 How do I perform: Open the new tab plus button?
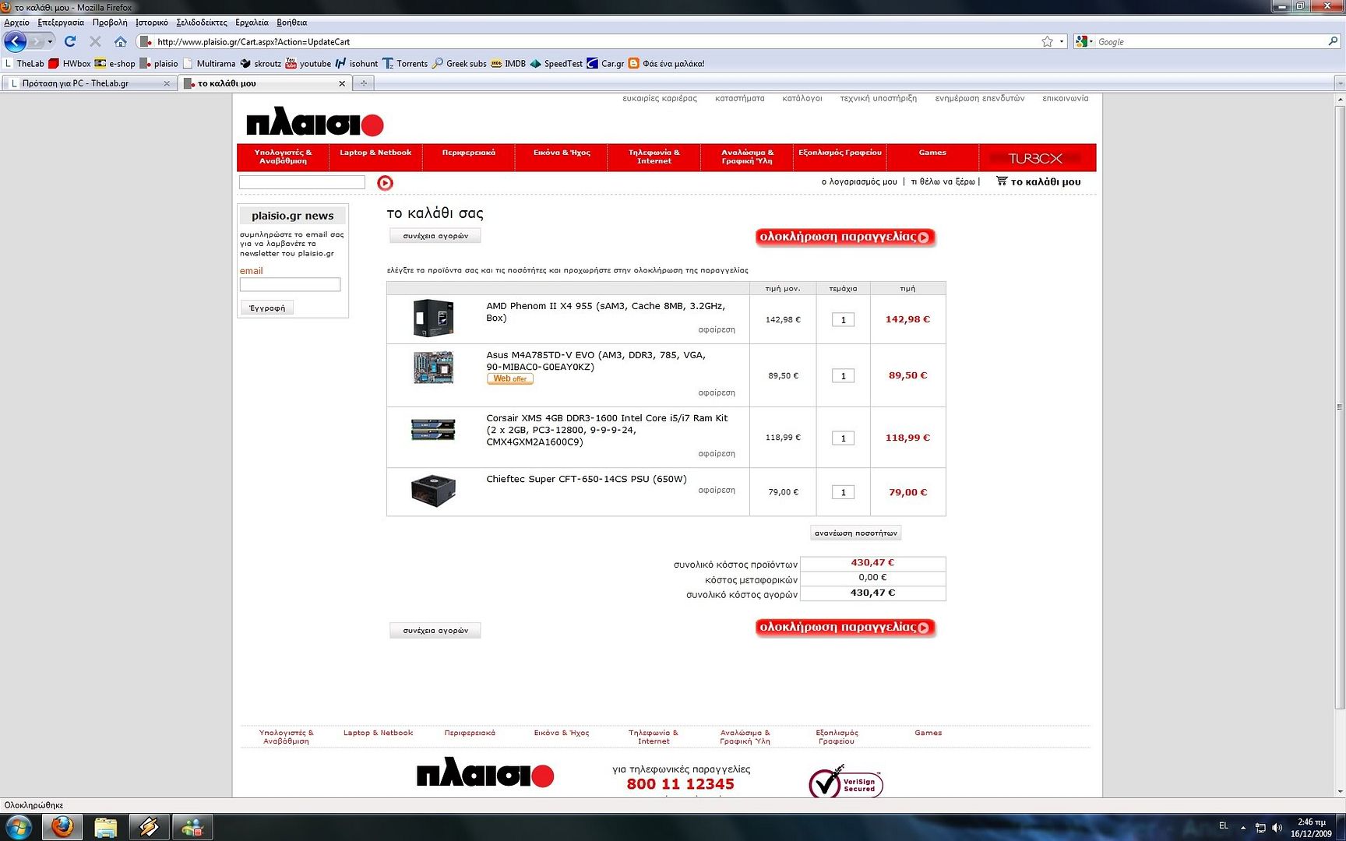(x=363, y=83)
